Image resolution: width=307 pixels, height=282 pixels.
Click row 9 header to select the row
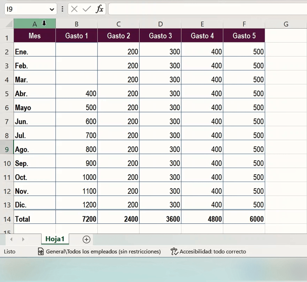pos(6,149)
